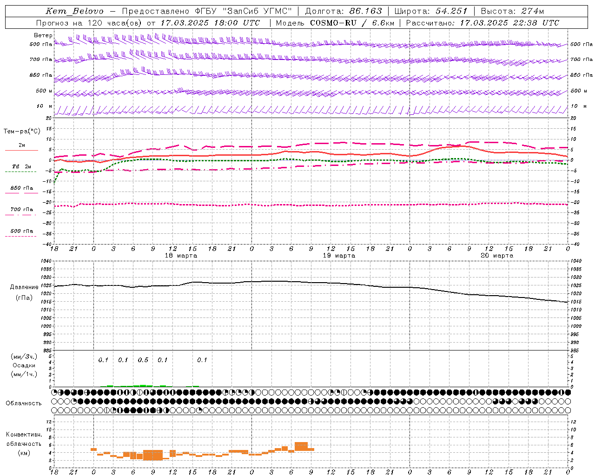Select the forecast start '17.03.2025 18:00 UTC'
The width and height of the screenshot is (595, 476).
[211, 23]
